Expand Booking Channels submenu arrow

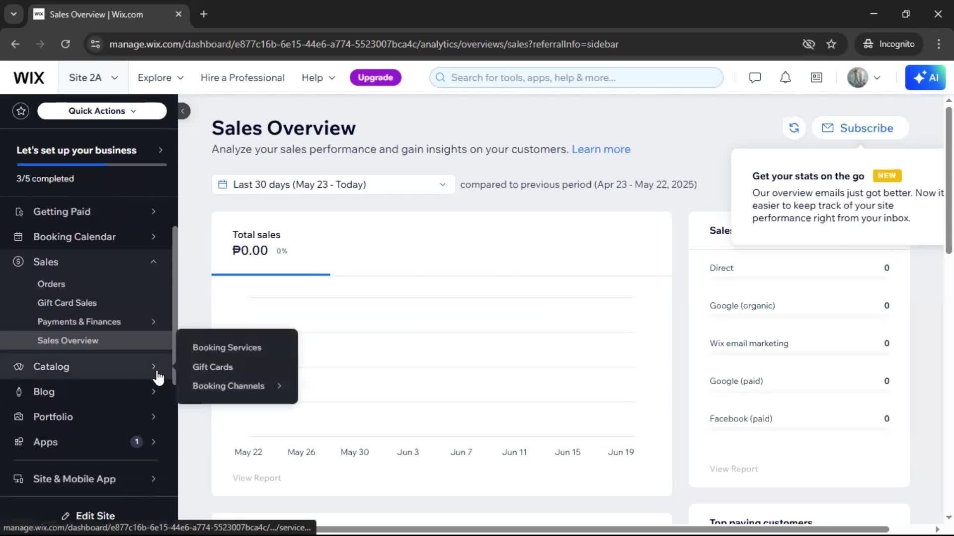tap(280, 386)
